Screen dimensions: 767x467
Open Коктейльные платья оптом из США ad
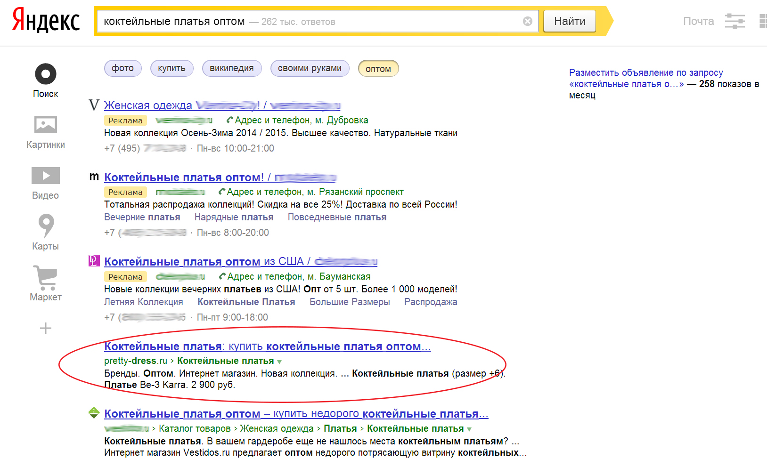(x=240, y=261)
